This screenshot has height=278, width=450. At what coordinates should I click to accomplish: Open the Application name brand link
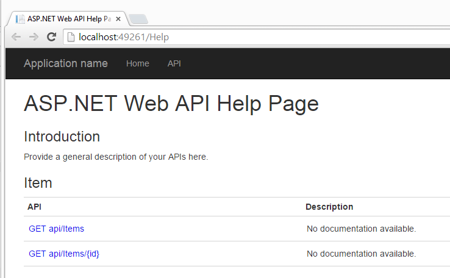[66, 63]
